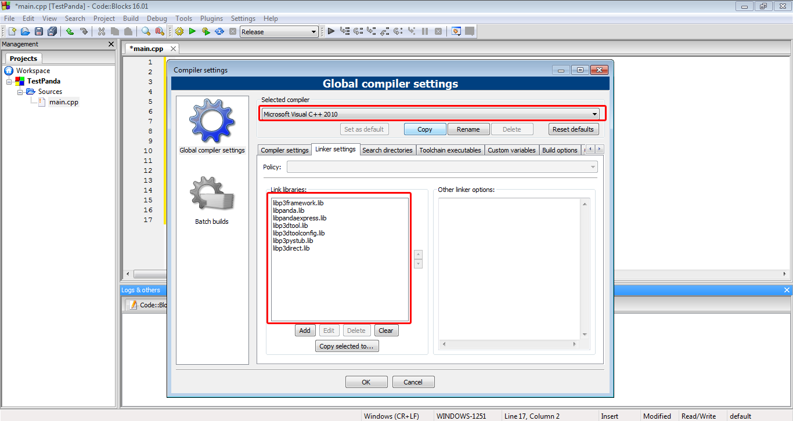Click the Cancel button
Image resolution: width=793 pixels, height=421 pixels.
413,382
